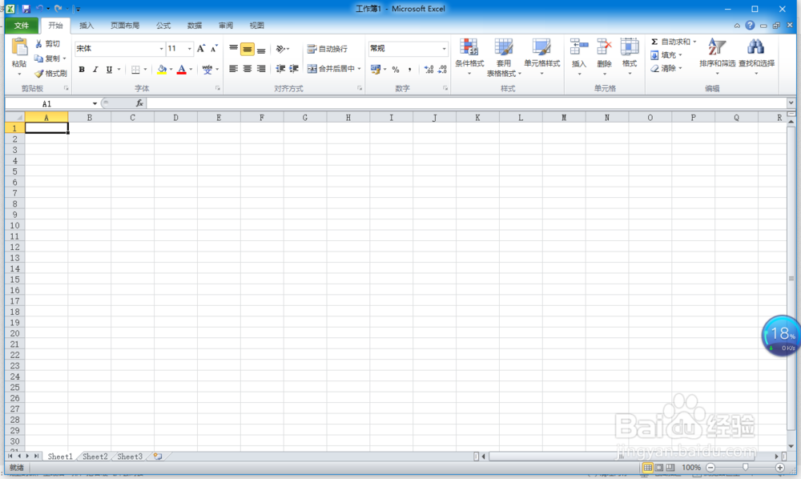The height and width of the screenshot is (479, 801).
Task: Open the 格式 cell format menu
Action: click(x=630, y=56)
